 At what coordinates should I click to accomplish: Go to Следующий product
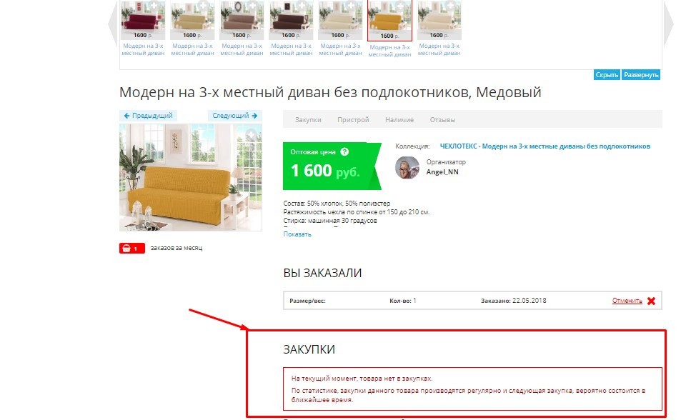pyautogui.click(x=235, y=116)
